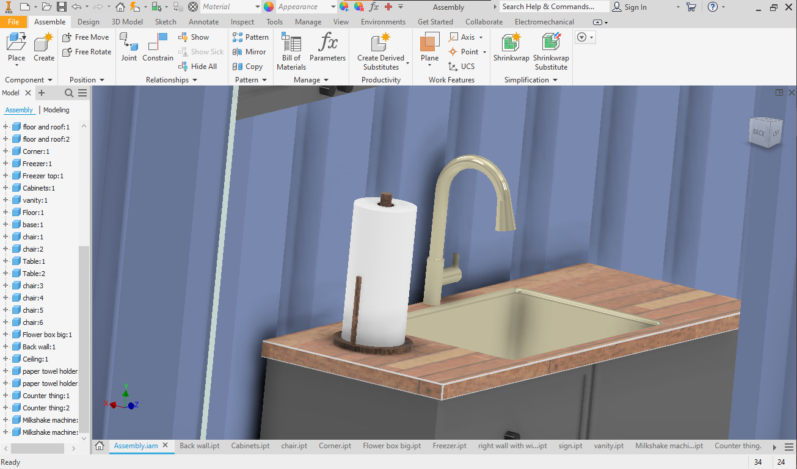Switch to the Cabinets.ipt document tab
Screen dimensions: 797x469
click(x=250, y=446)
